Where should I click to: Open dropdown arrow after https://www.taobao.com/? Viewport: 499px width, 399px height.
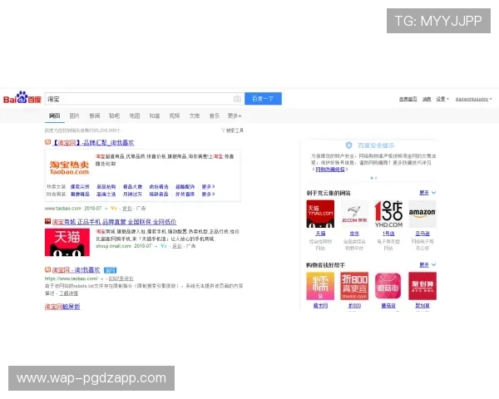point(102,279)
